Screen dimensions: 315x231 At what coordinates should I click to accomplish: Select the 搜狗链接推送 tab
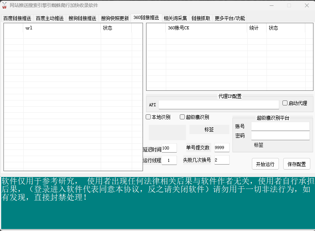82,18
